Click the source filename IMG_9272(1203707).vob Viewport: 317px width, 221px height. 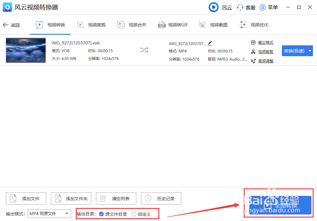[76, 43]
